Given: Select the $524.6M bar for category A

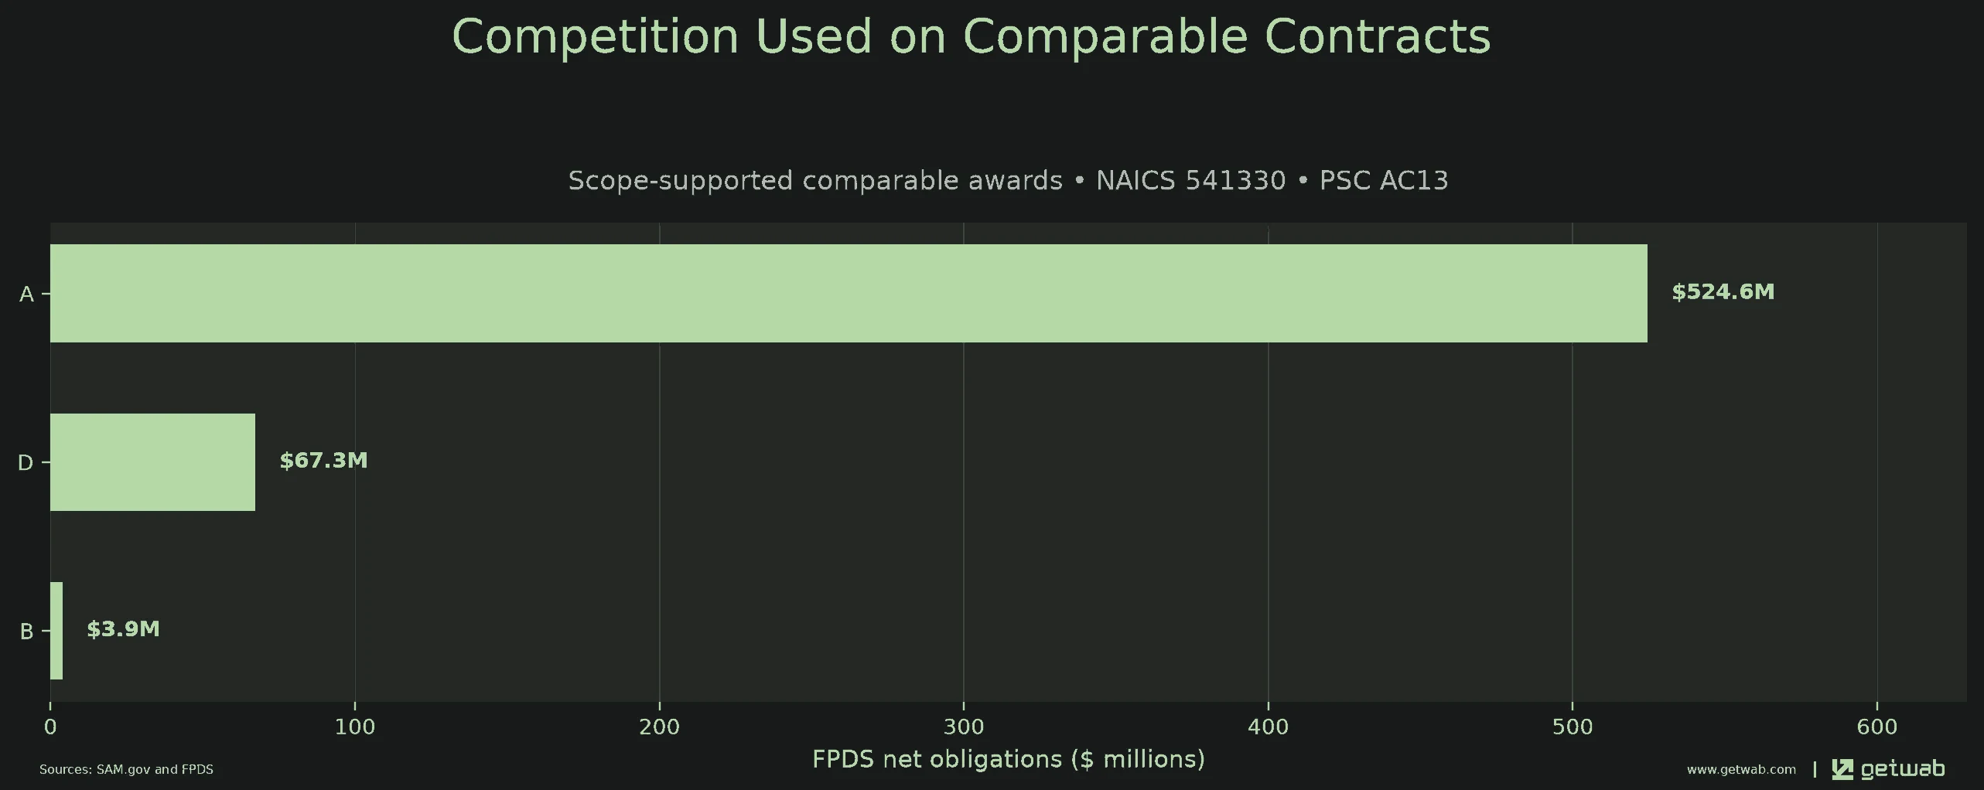Looking at the screenshot, I should (x=849, y=293).
